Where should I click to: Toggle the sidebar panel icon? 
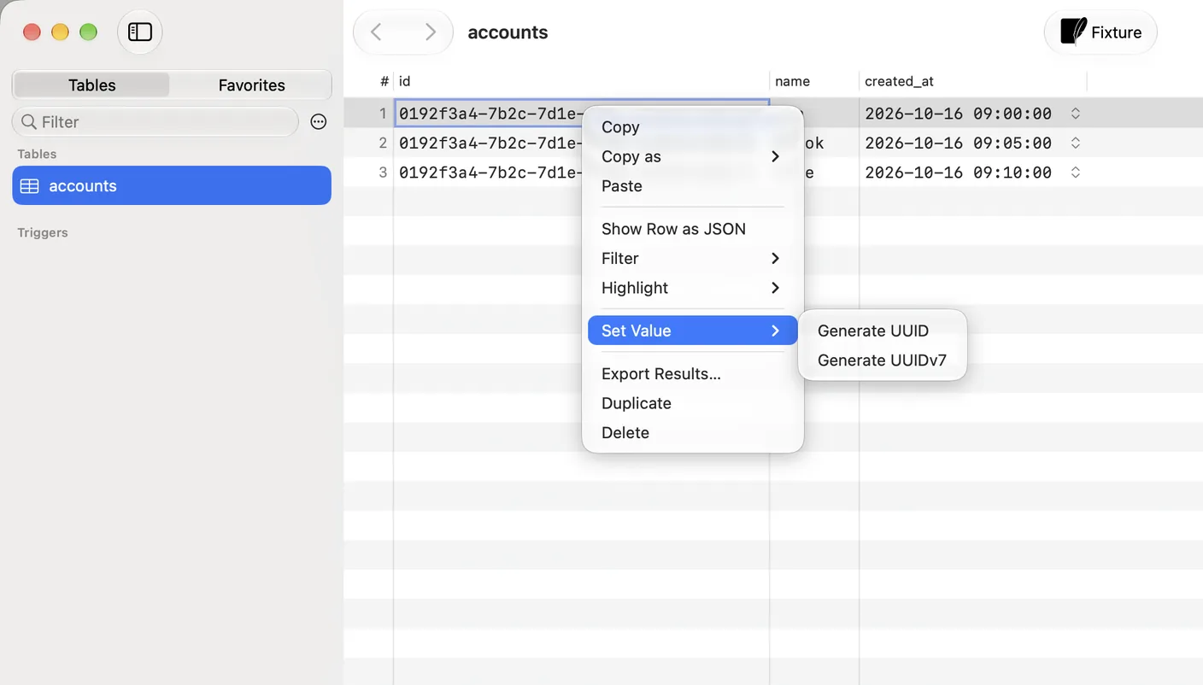pyautogui.click(x=140, y=32)
